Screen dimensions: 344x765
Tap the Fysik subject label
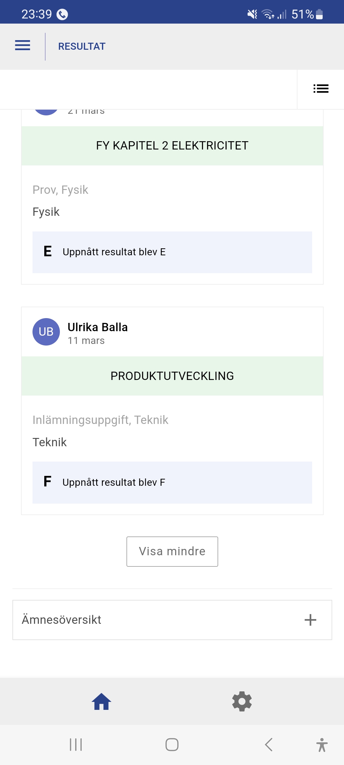coord(46,212)
